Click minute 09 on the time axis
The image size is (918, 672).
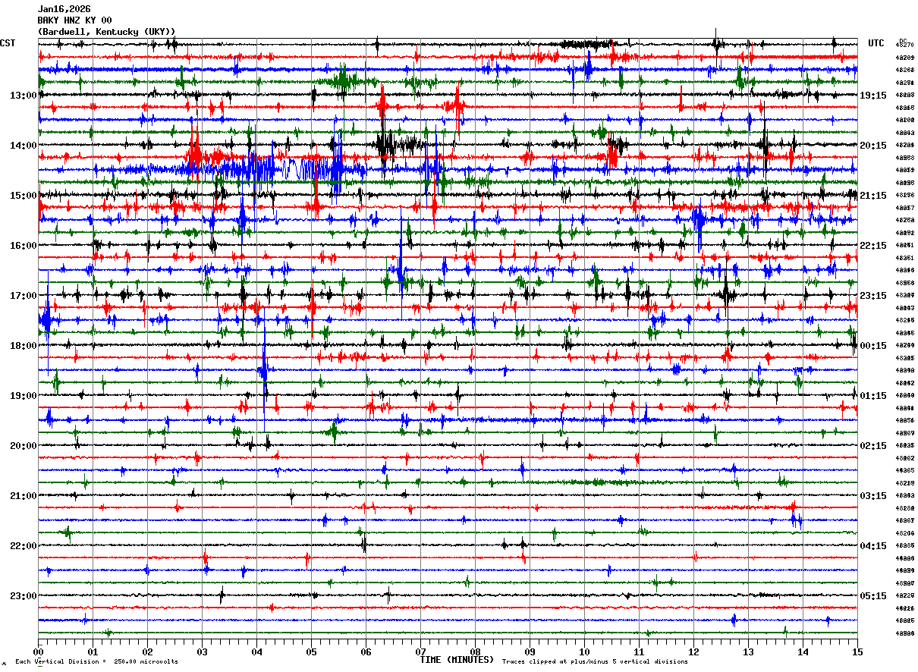coord(530,652)
